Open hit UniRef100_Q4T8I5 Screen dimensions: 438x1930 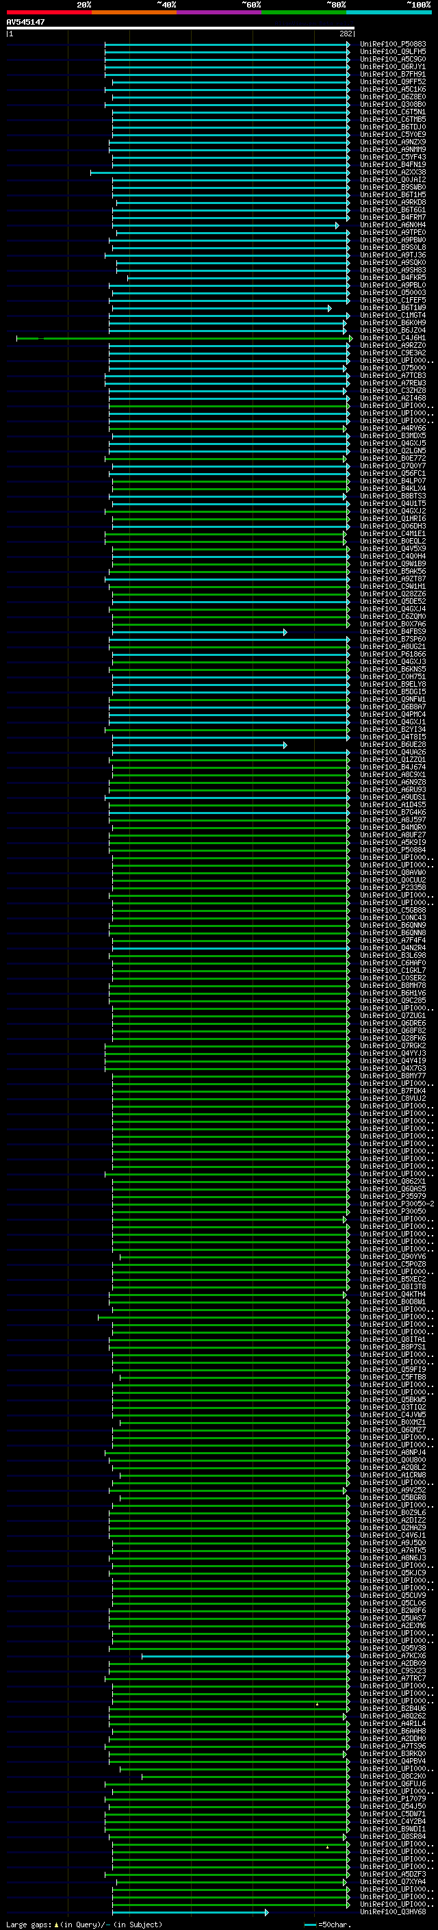[x=393, y=737]
